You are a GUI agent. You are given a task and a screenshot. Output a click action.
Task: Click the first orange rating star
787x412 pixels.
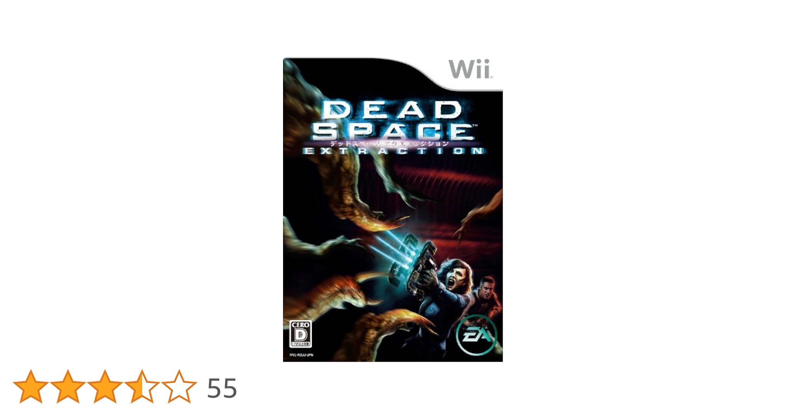click(31, 386)
